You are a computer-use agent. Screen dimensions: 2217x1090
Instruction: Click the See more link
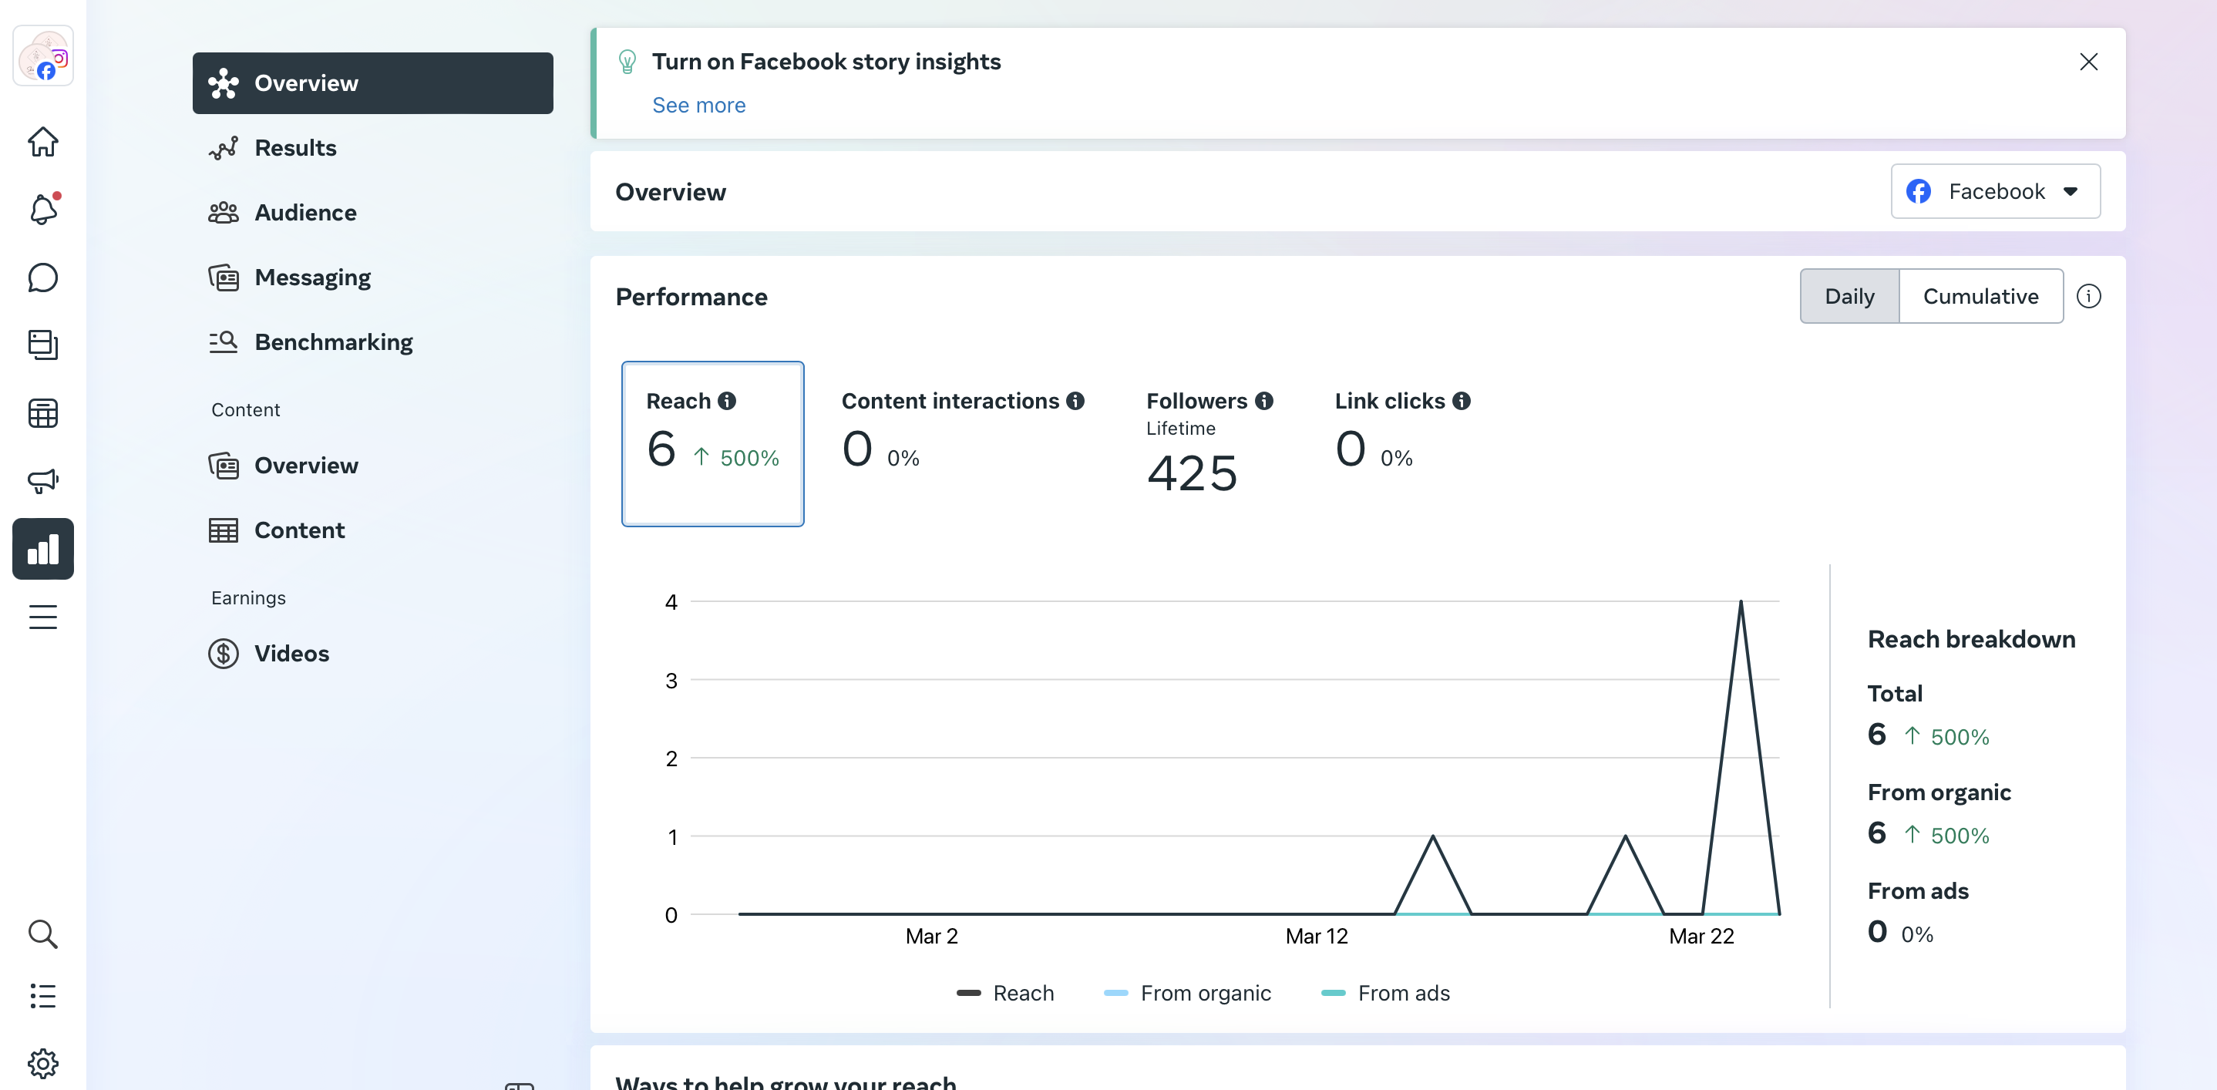[x=698, y=105]
